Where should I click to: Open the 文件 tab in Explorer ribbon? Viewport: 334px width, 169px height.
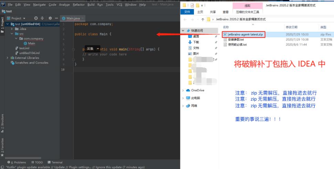pyautogui.click(x=187, y=12)
